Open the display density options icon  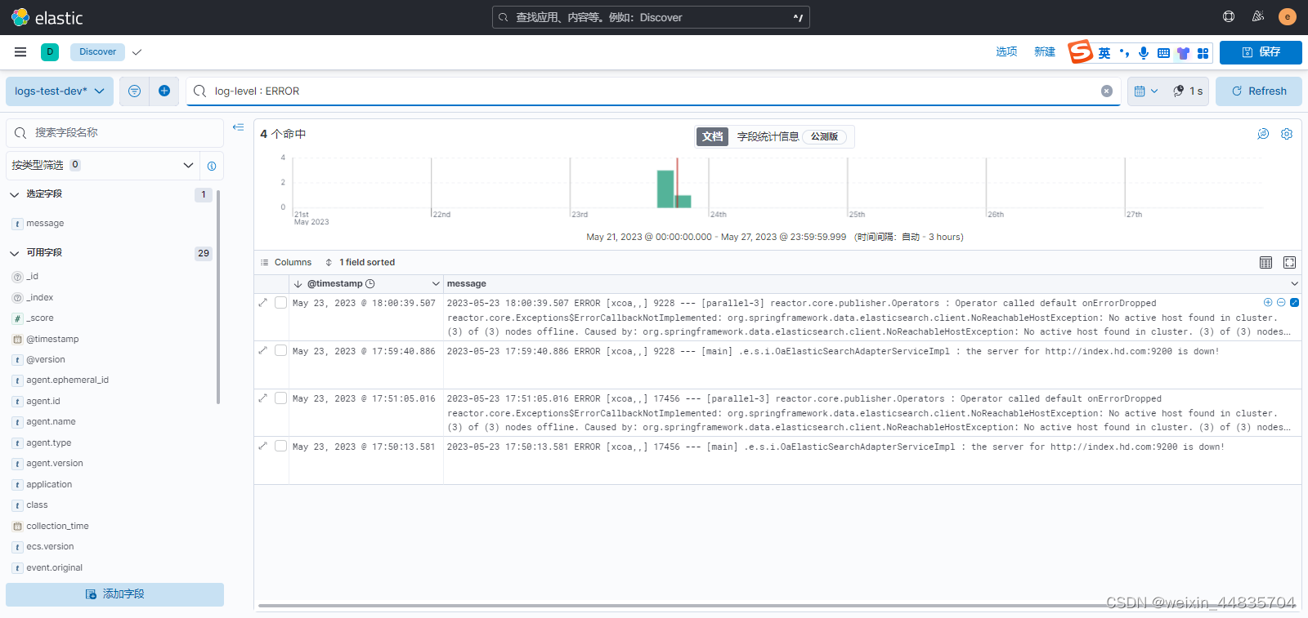pos(1265,262)
